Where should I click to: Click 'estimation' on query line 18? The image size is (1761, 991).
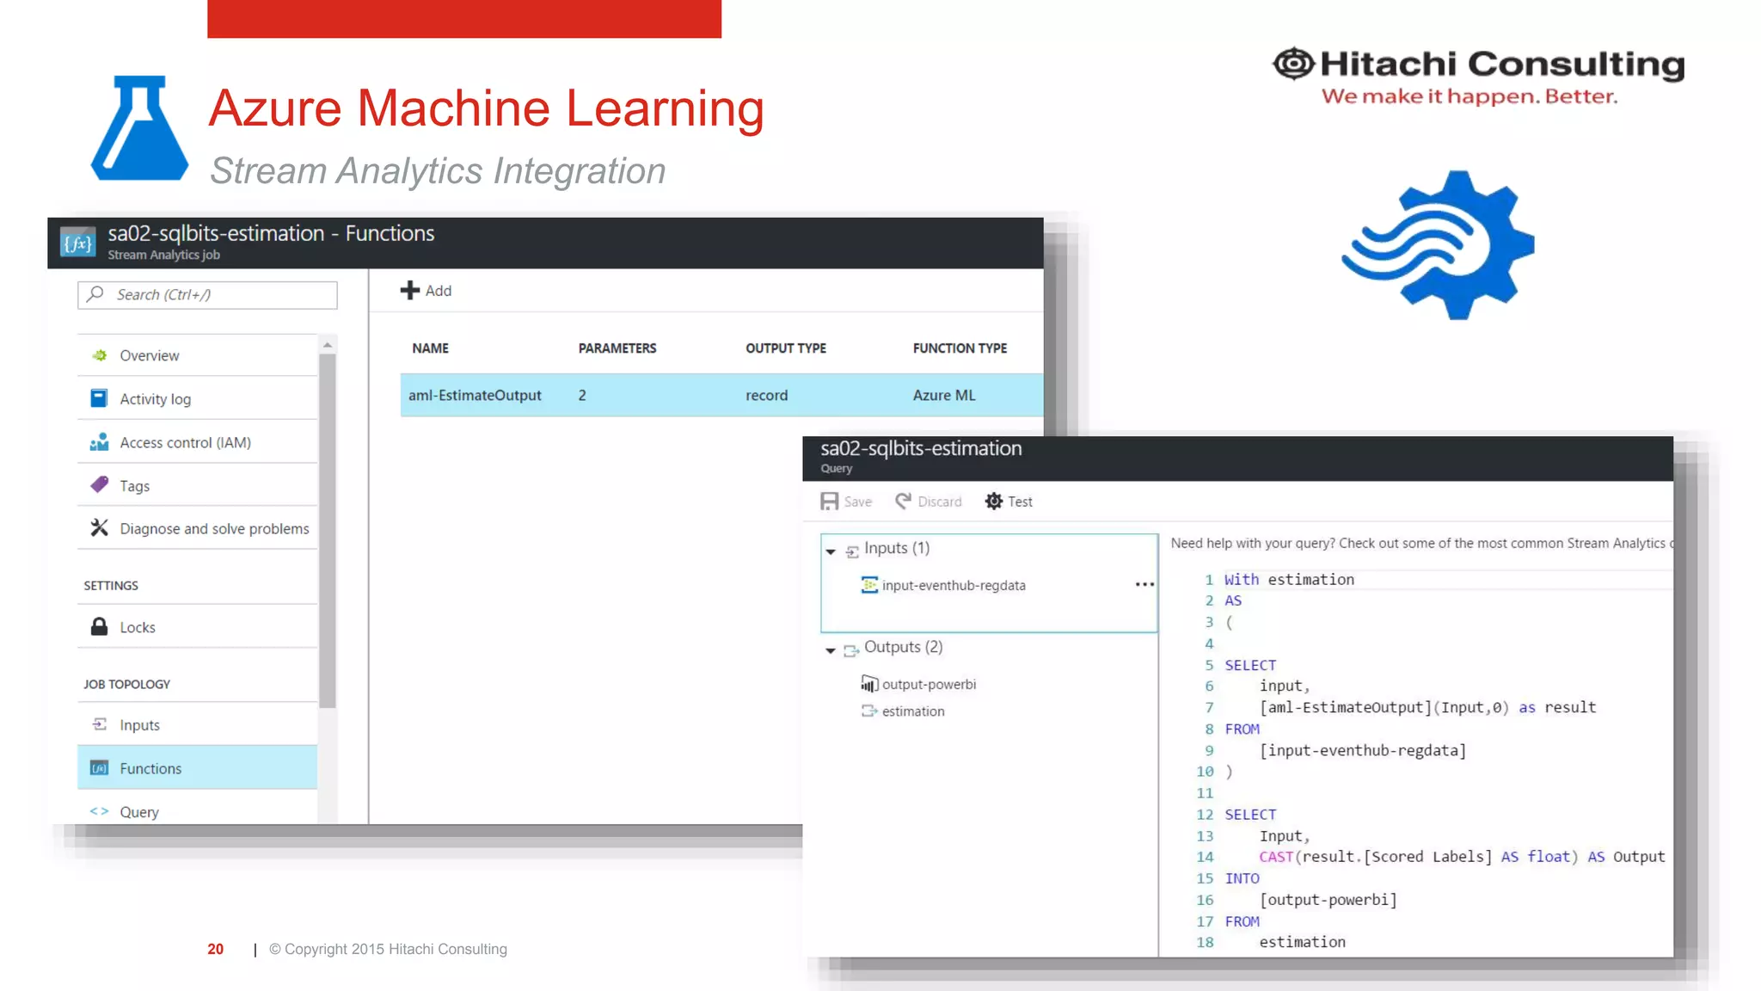point(1303,942)
